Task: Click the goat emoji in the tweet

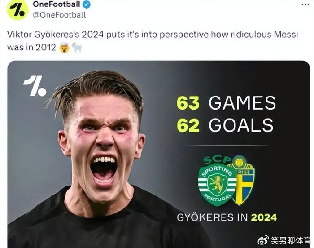Action: point(77,47)
